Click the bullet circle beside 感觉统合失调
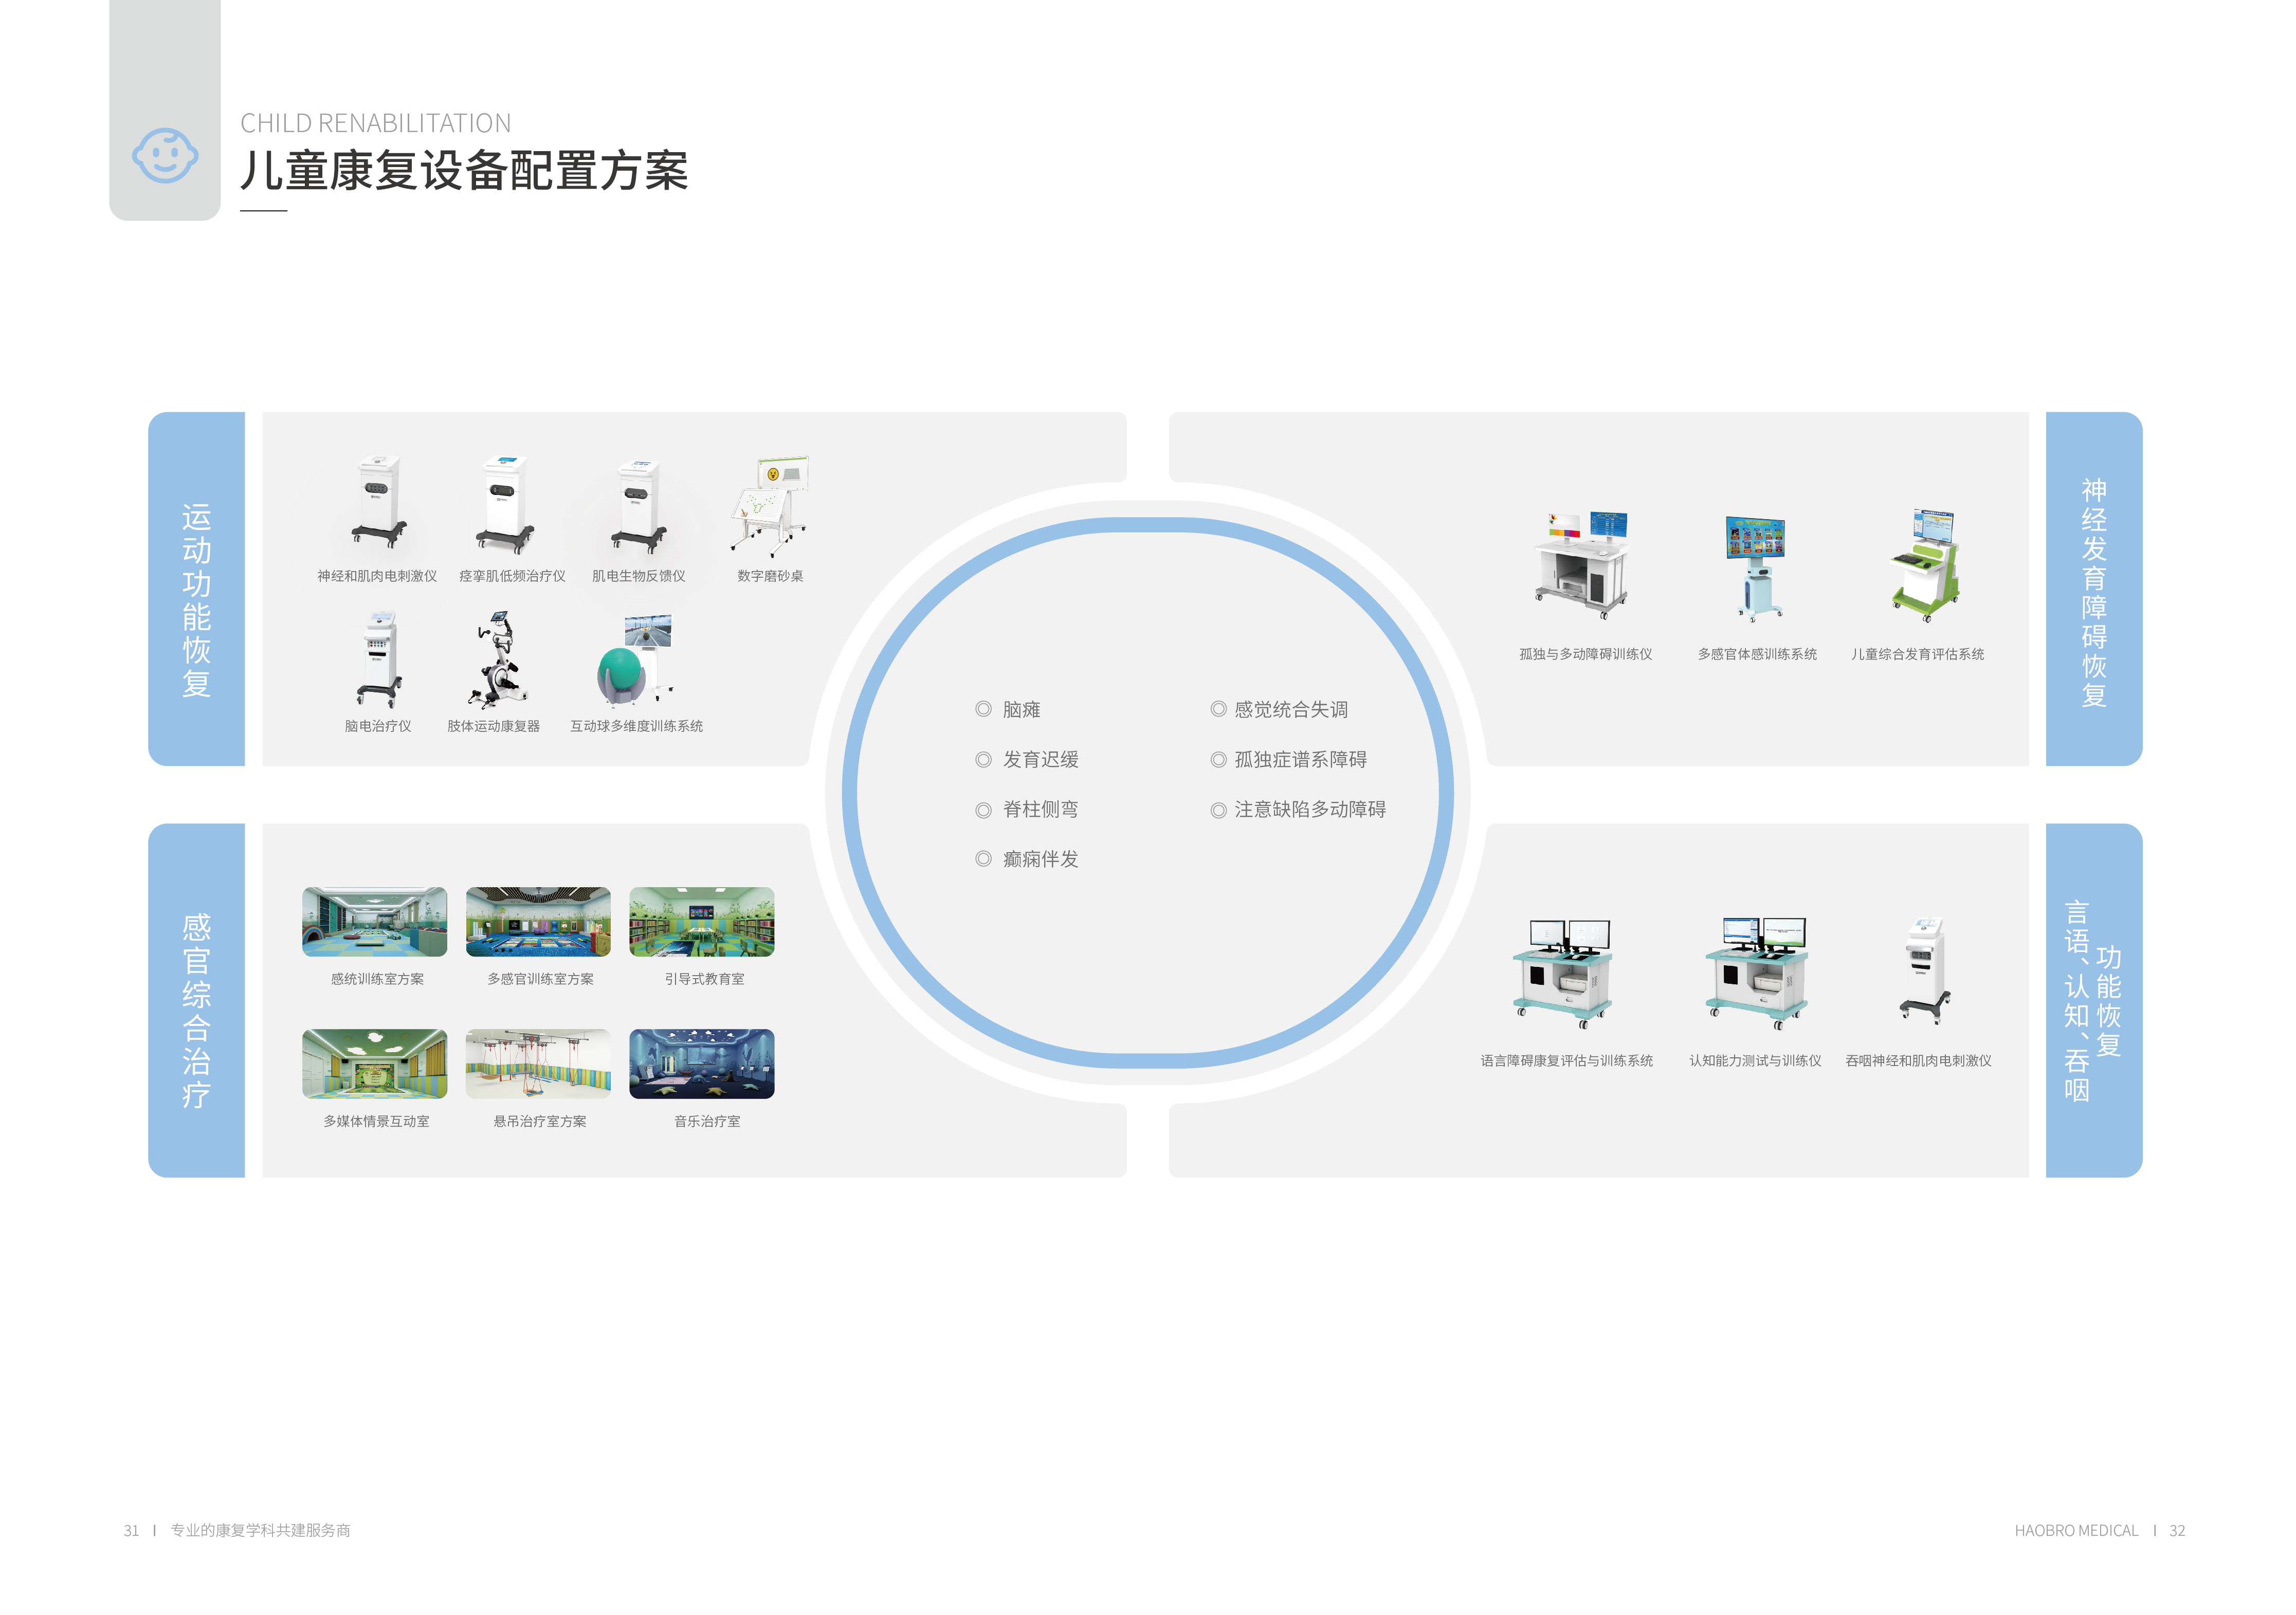2296x1615 pixels. [1218, 709]
